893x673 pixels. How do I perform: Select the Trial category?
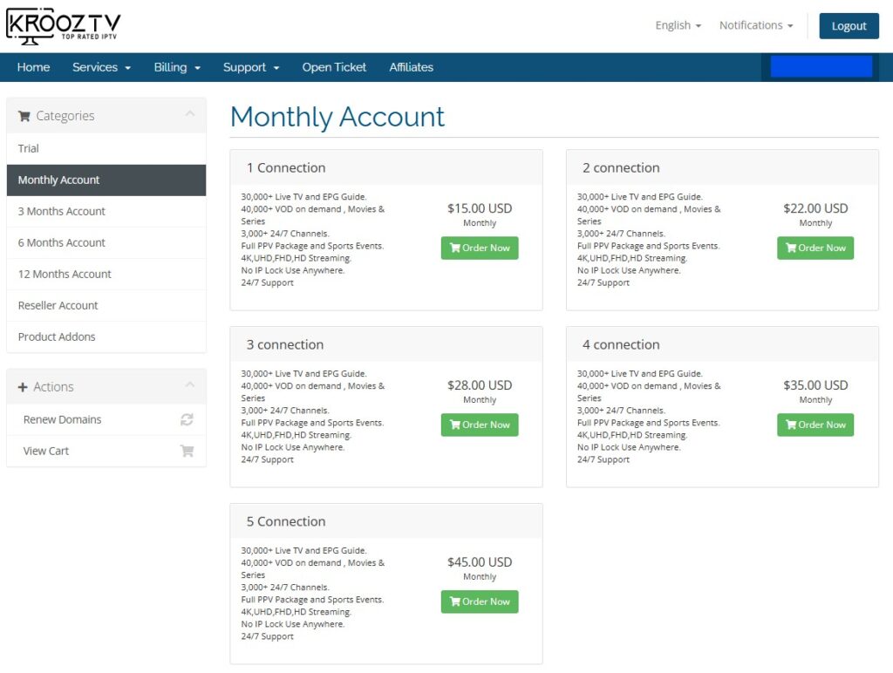click(x=29, y=148)
